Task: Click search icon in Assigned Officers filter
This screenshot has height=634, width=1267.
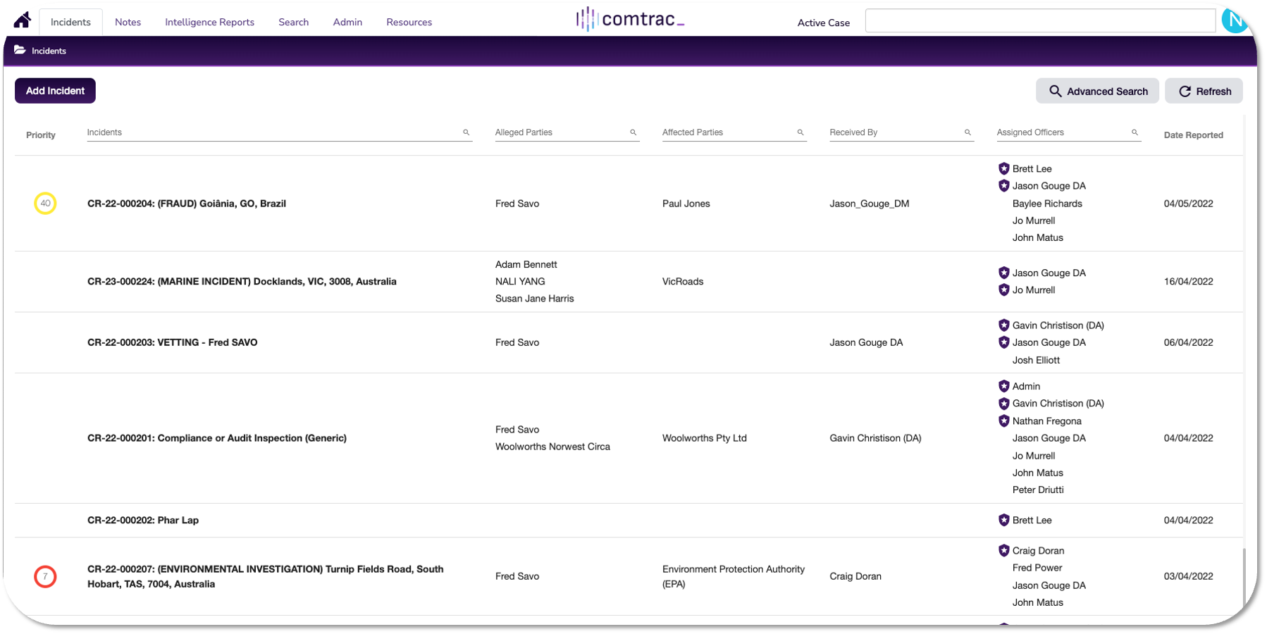Action: (1135, 132)
